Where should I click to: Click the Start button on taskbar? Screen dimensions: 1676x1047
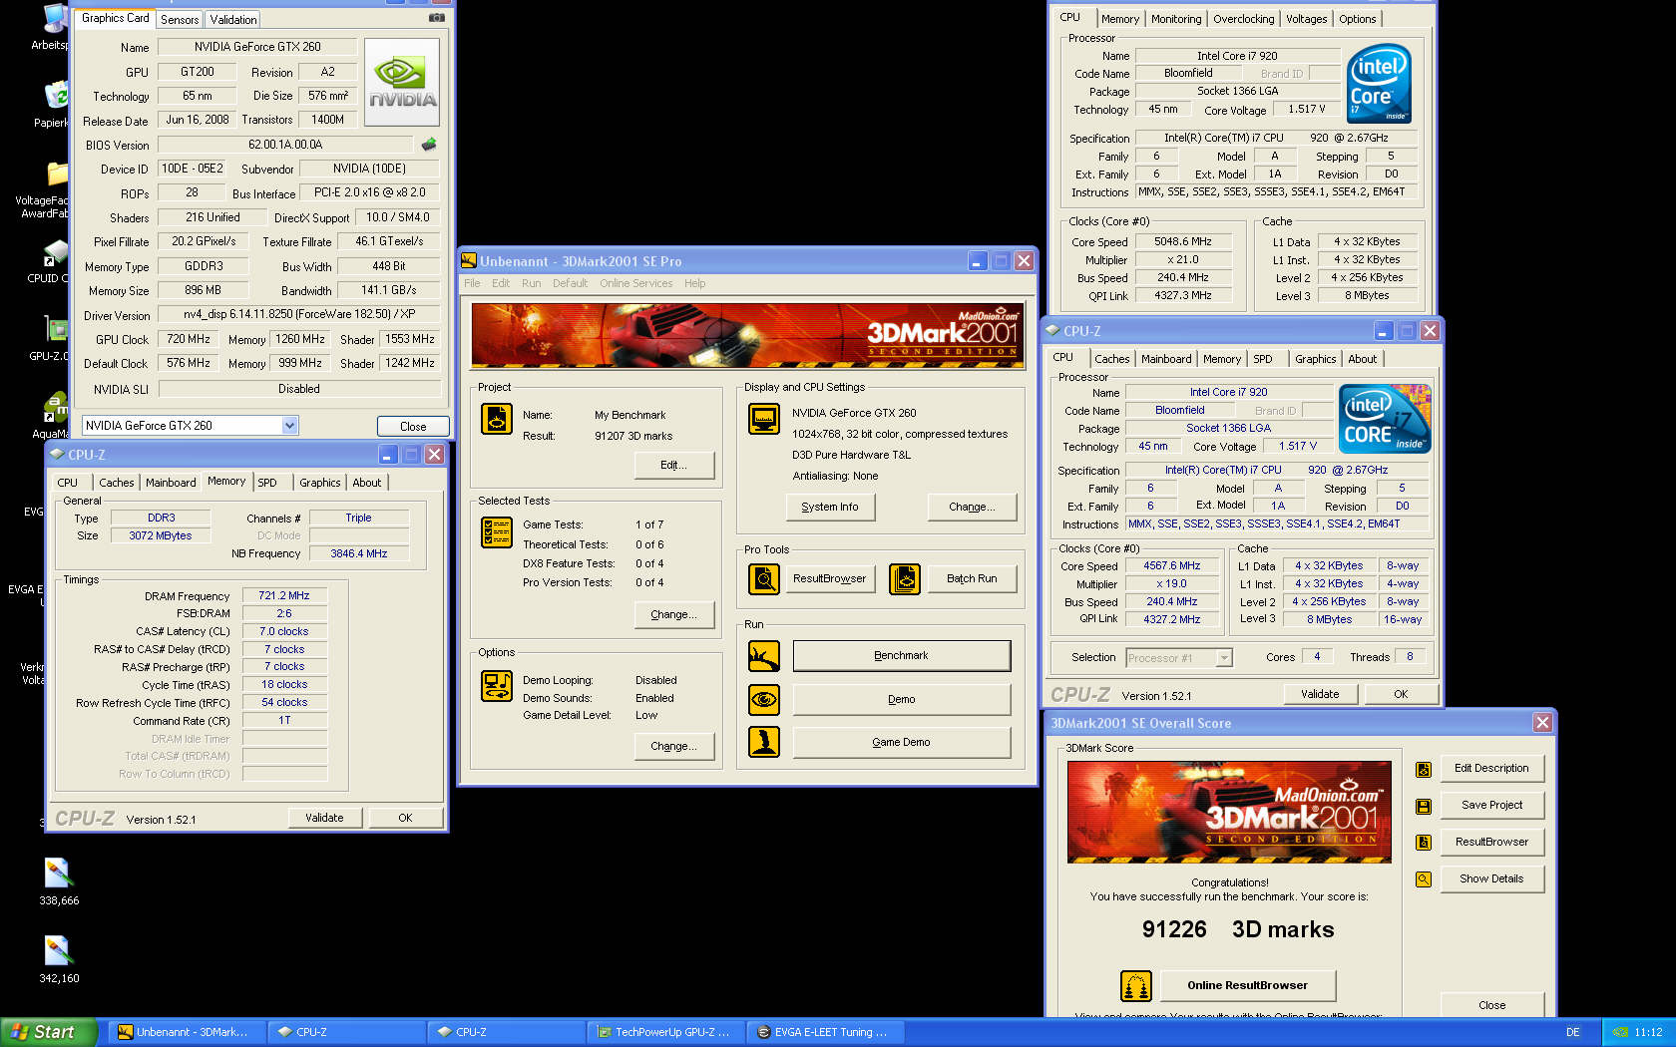(x=48, y=1032)
